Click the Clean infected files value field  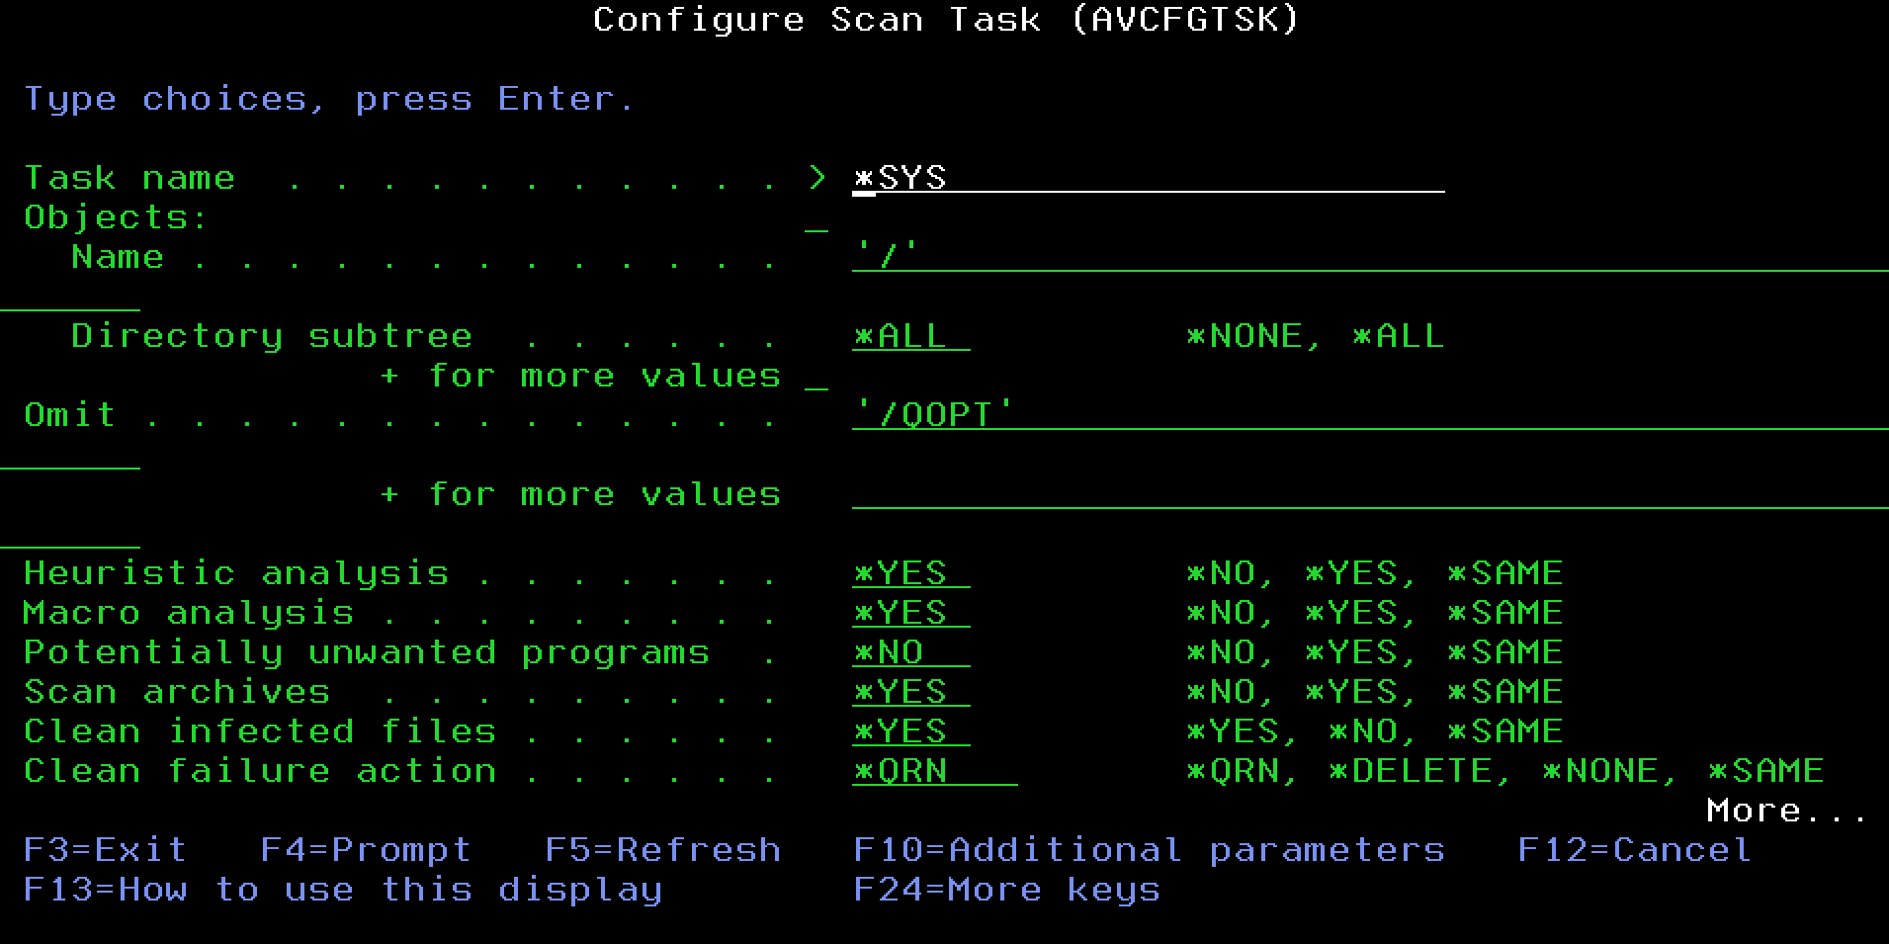coord(910,731)
